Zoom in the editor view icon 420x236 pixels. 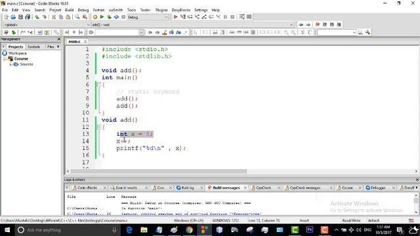[286, 32]
